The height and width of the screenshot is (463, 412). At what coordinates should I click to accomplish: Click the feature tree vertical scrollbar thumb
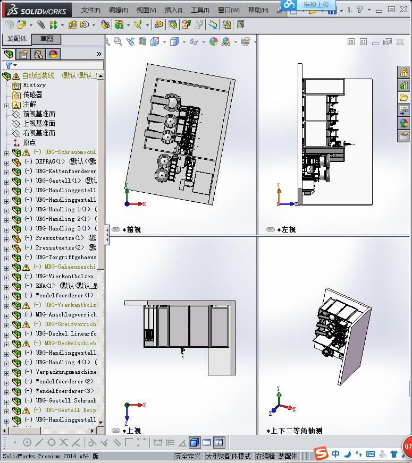(100, 175)
